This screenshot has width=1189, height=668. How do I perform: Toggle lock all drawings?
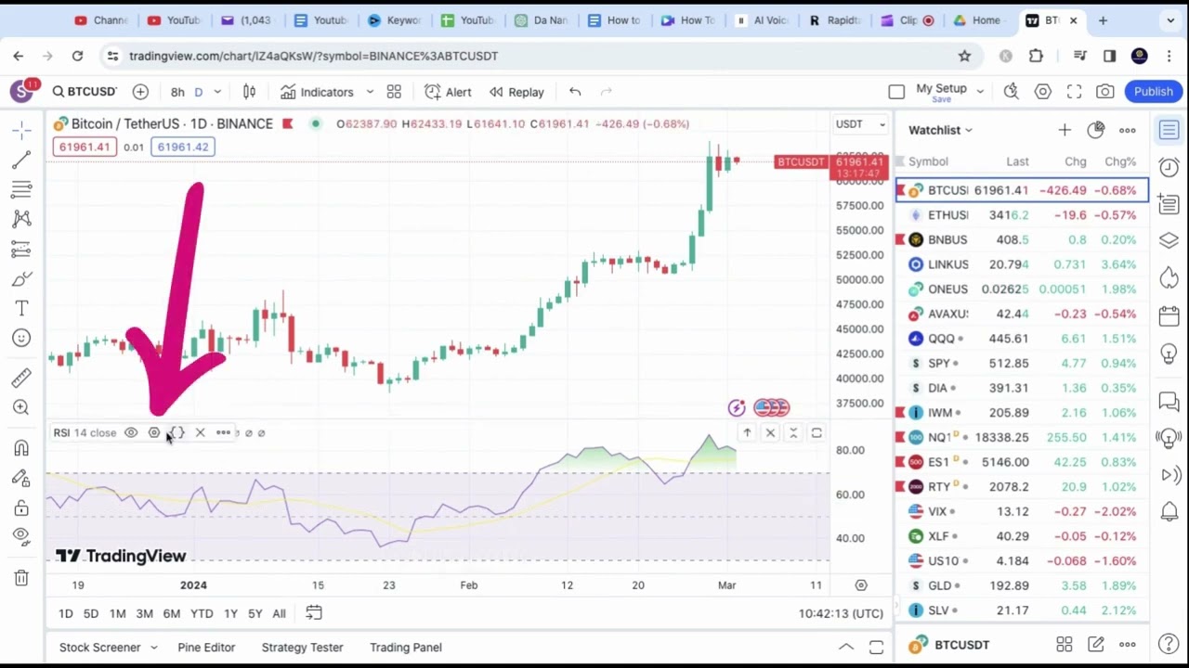click(x=21, y=507)
